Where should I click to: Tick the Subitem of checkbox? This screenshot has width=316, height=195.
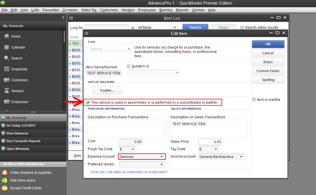pyautogui.click(x=129, y=66)
